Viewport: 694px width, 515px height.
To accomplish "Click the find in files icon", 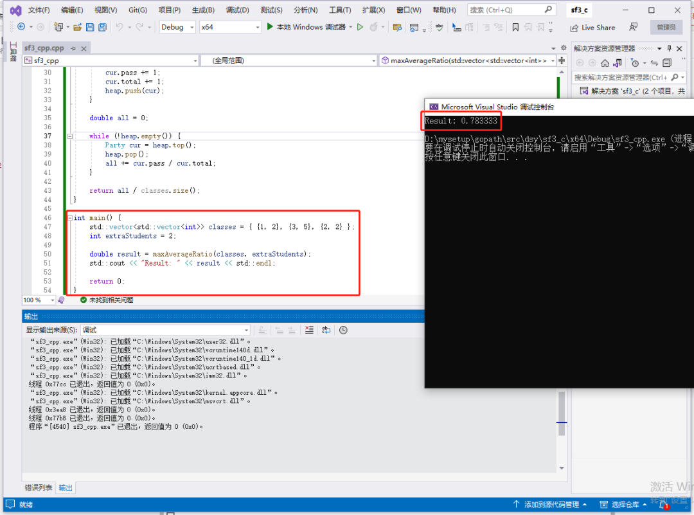I will pos(397,28).
